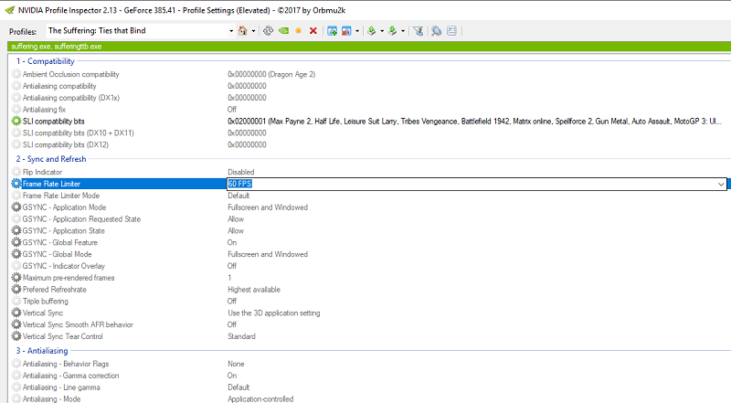Click the orange star create new profile icon
Viewport: 731px width, 403px height.
pos(299,31)
